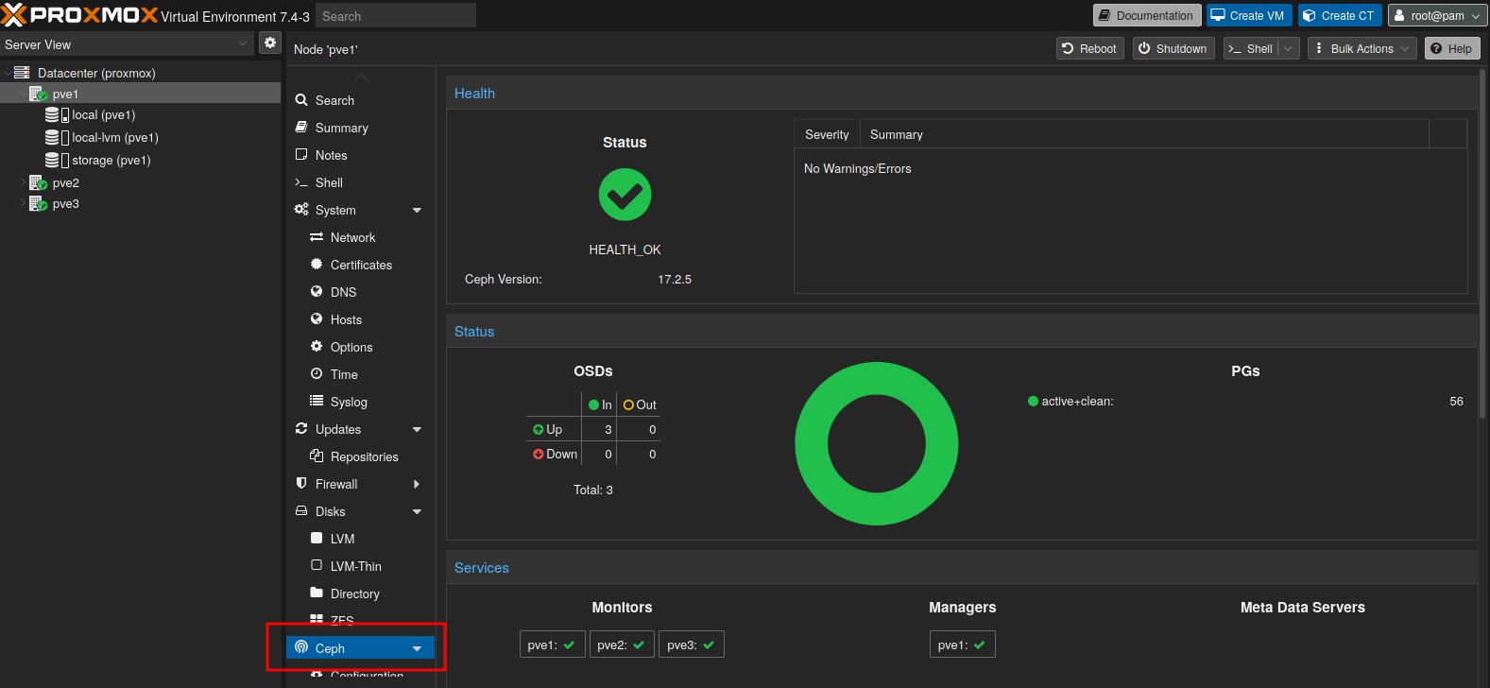Viewport: 1490px width, 688px height.
Task: Open Certificates in the side menu
Action: click(x=359, y=265)
